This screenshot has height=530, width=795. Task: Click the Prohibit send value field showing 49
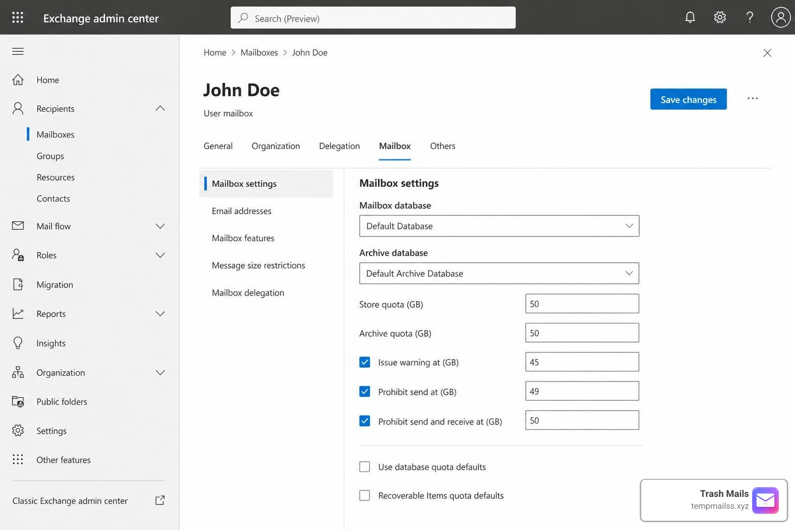pyautogui.click(x=582, y=391)
